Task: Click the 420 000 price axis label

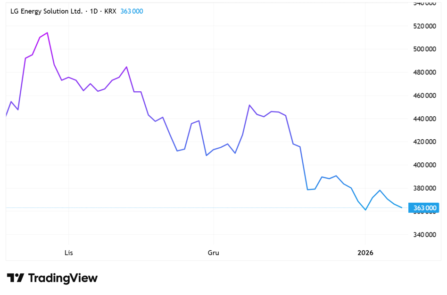Action: point(424,142)
